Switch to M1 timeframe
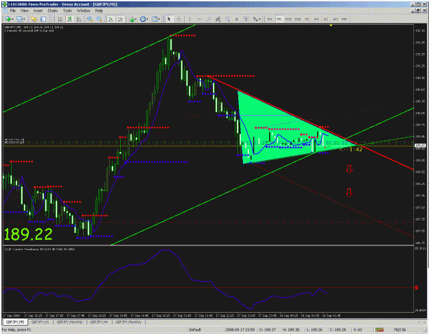429x334 pixels. tap(270, 19)
